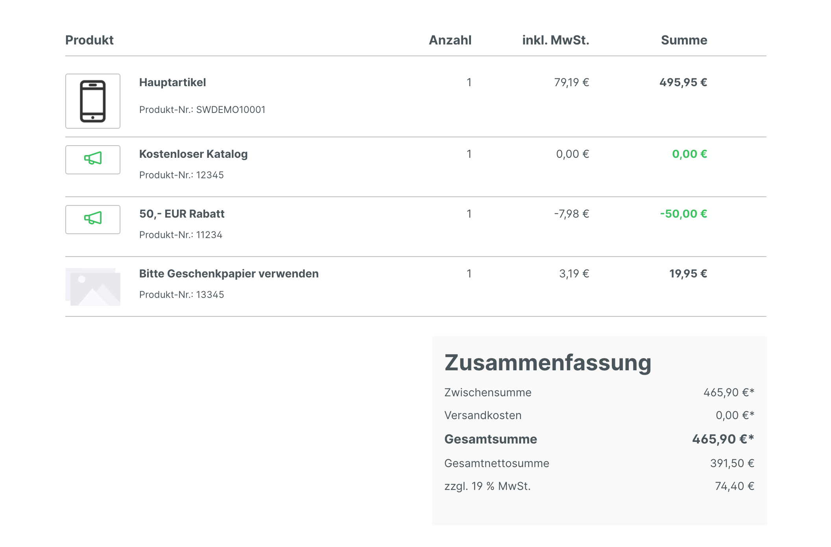Viewport: 831px width, 547px height.
Task: Click the 0,00 € tax value for Kostenloser Katalog
Action: point(572,154)
